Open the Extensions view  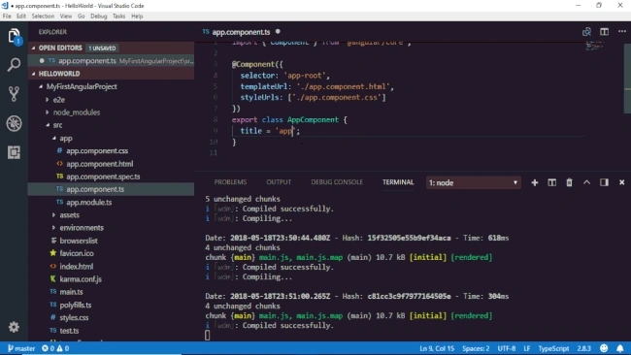coord(15,152)
